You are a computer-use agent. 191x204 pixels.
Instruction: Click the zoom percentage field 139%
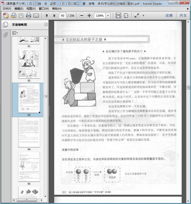100,15
